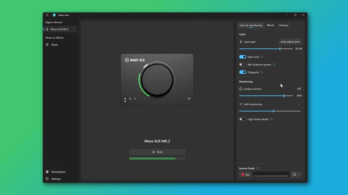Open the Settings tab in right panel
Viewport: 348px width, 195px height.
(x=283, y=25)
